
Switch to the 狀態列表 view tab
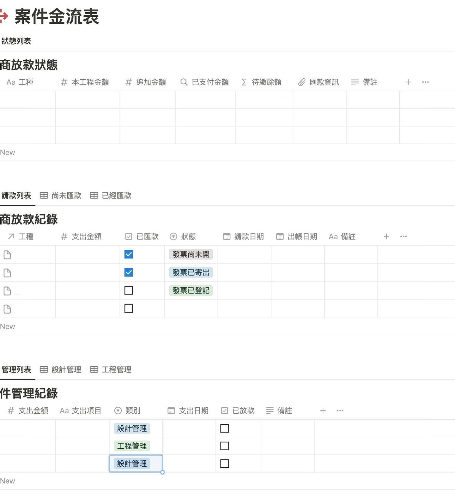tap(16, 41)
